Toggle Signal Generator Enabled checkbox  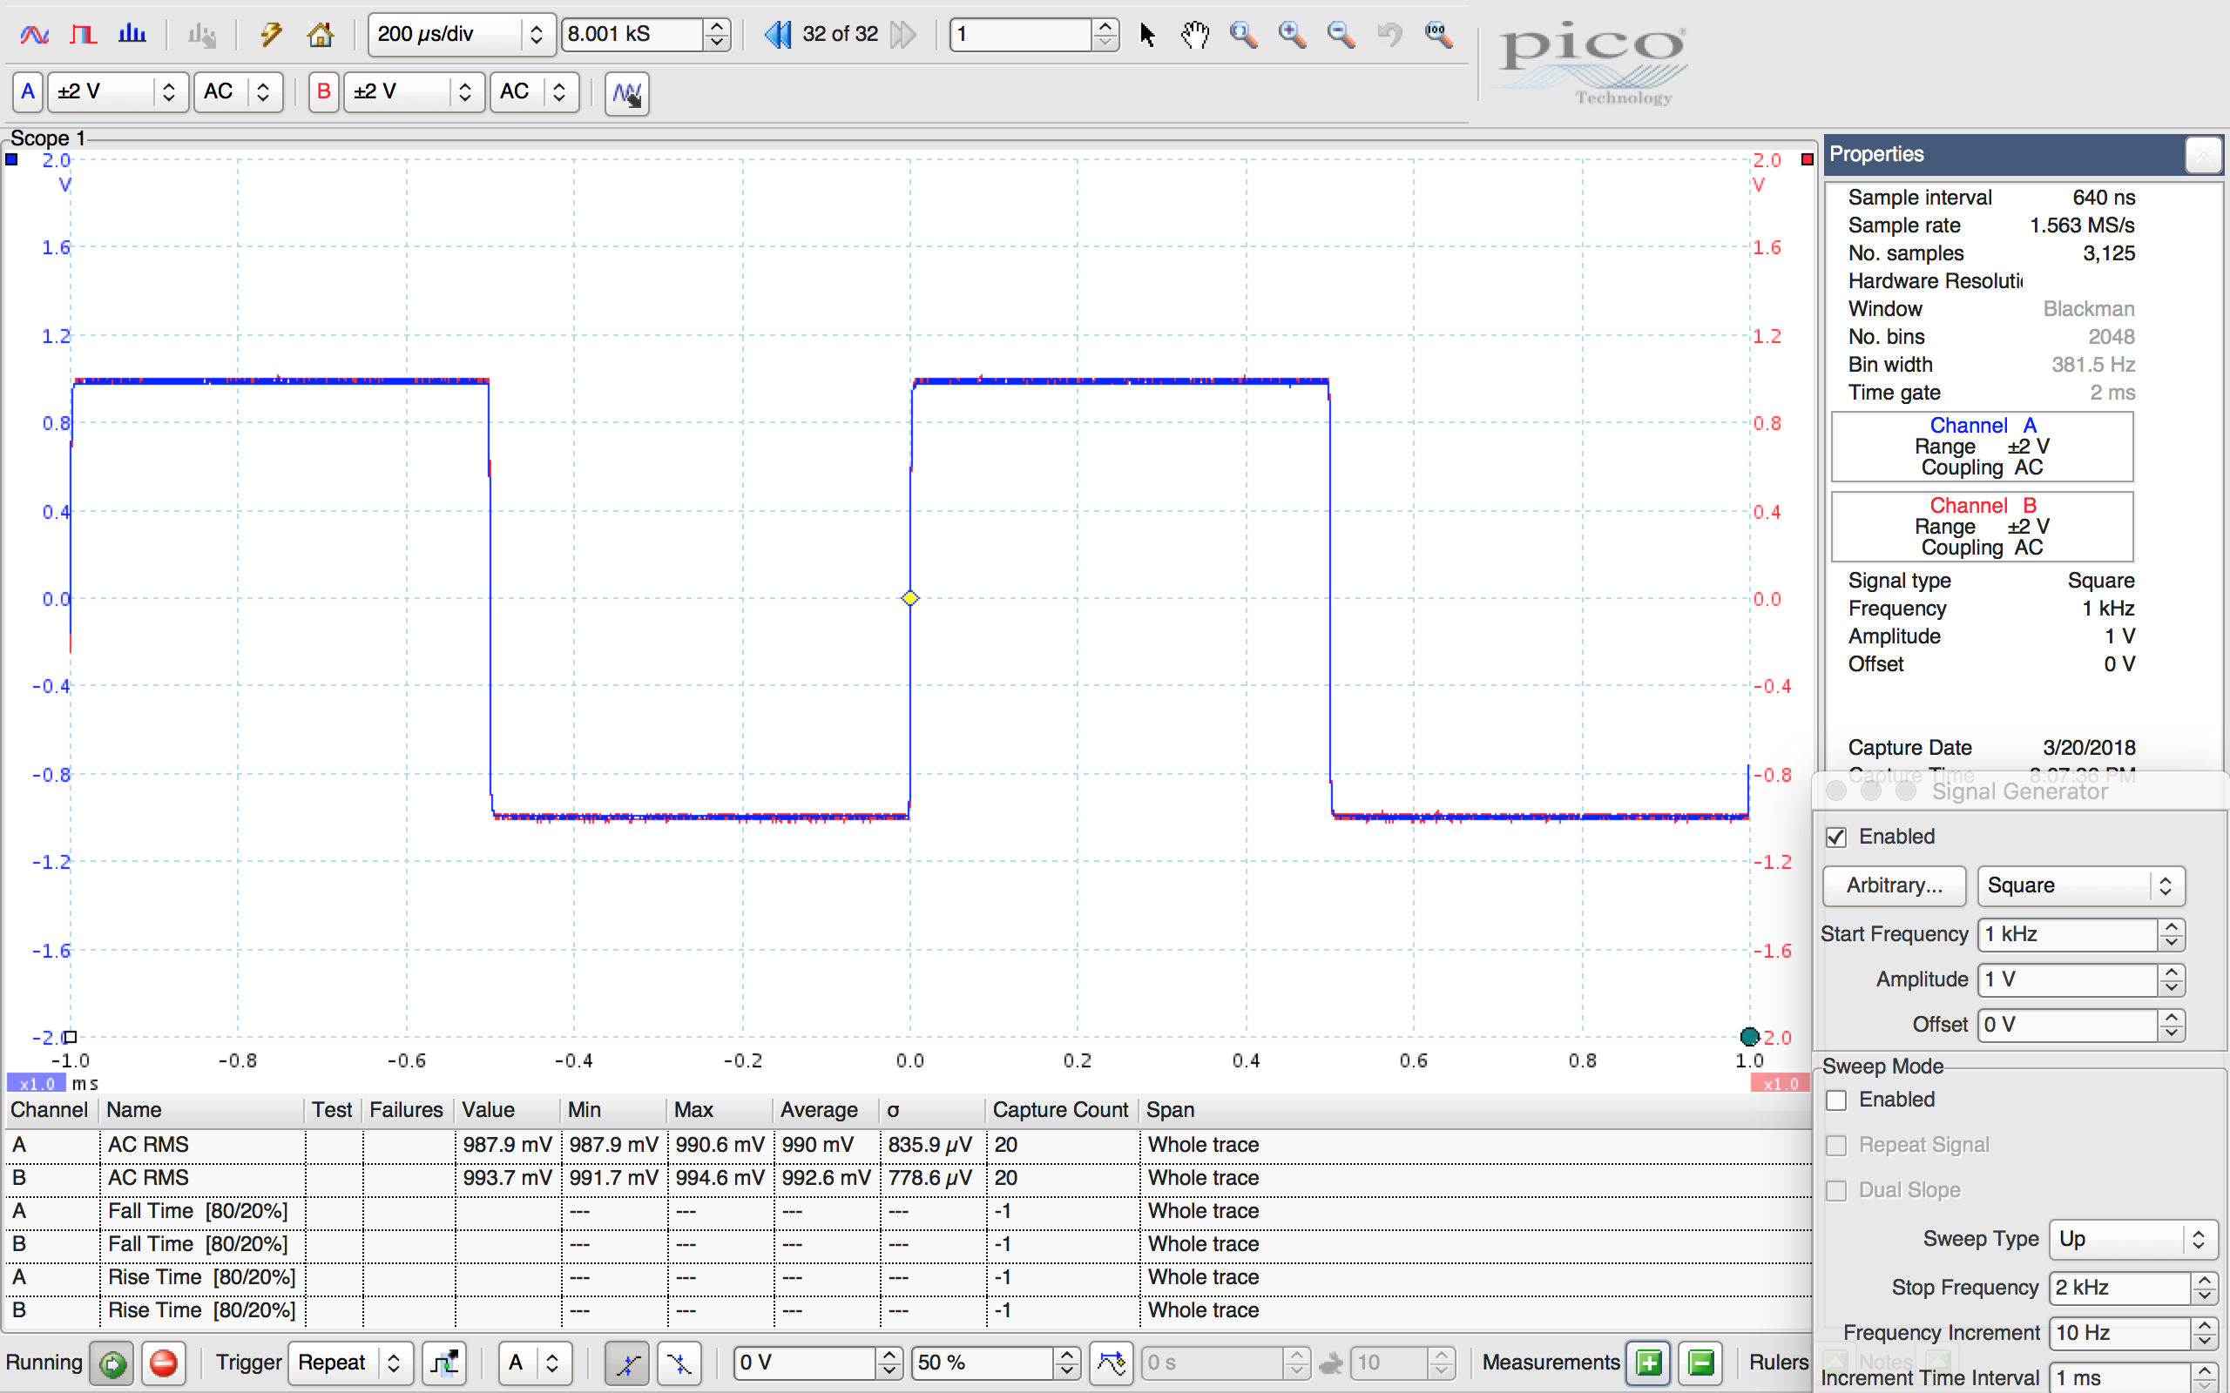coord(1835,837)
